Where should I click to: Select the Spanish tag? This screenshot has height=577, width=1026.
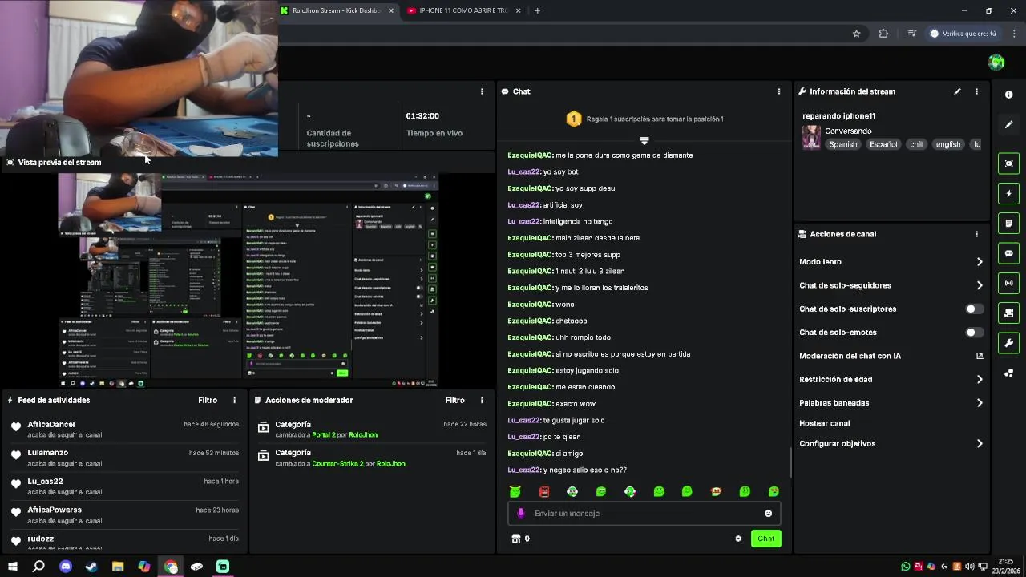[842, 144]
